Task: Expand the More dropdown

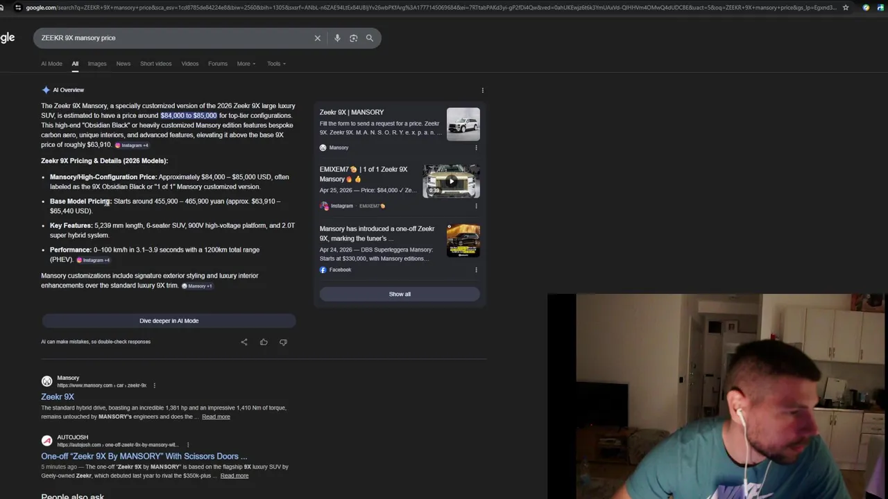Action: coord(246,64)
